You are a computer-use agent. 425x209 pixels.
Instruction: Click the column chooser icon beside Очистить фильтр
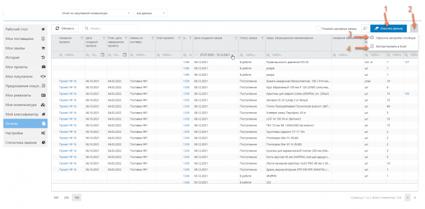point(364,28)
